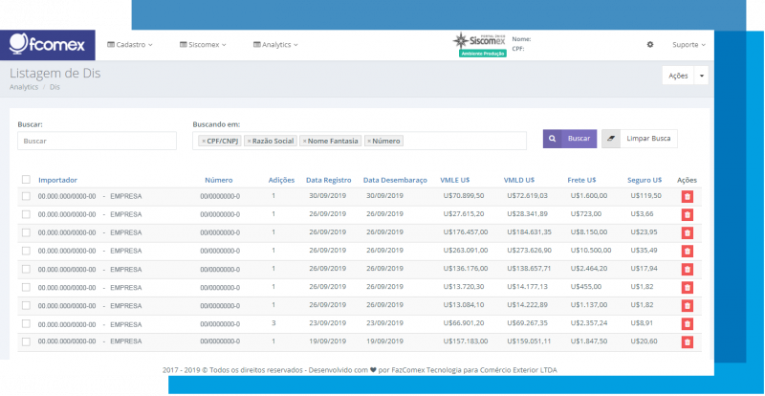Delete the row with VMLE U$13.720,30
Viewport: 765px width, 396px height.
pyautogui.click(x=687, y=287)
